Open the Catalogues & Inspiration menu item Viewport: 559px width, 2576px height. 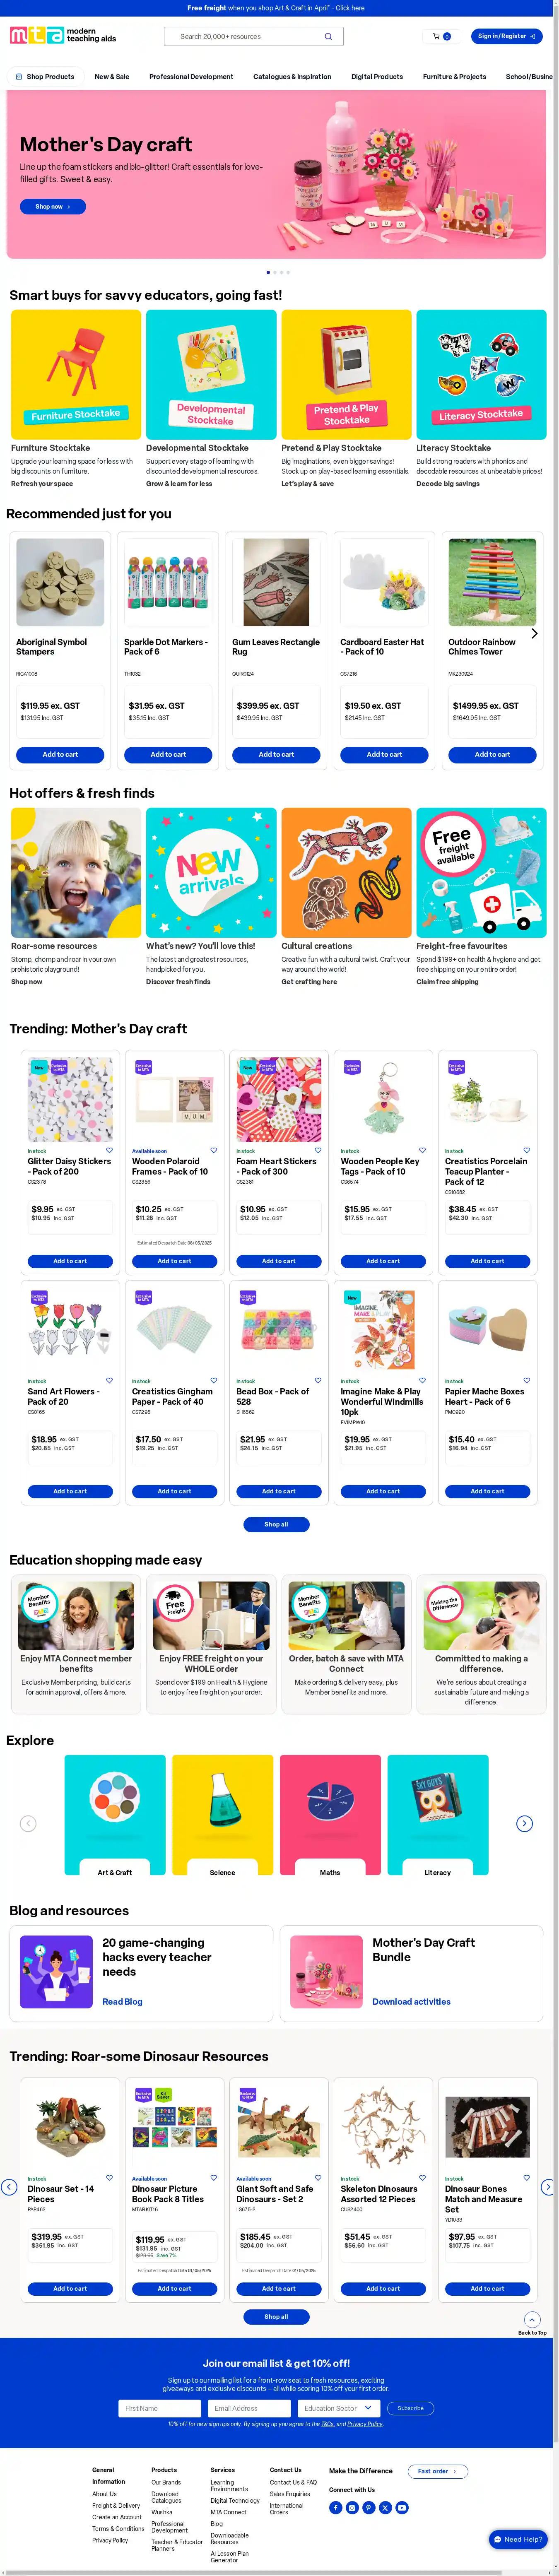pyautogui.click(x=292, y=76)
